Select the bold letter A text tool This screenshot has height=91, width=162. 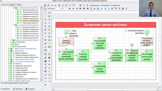pos(49,68)
